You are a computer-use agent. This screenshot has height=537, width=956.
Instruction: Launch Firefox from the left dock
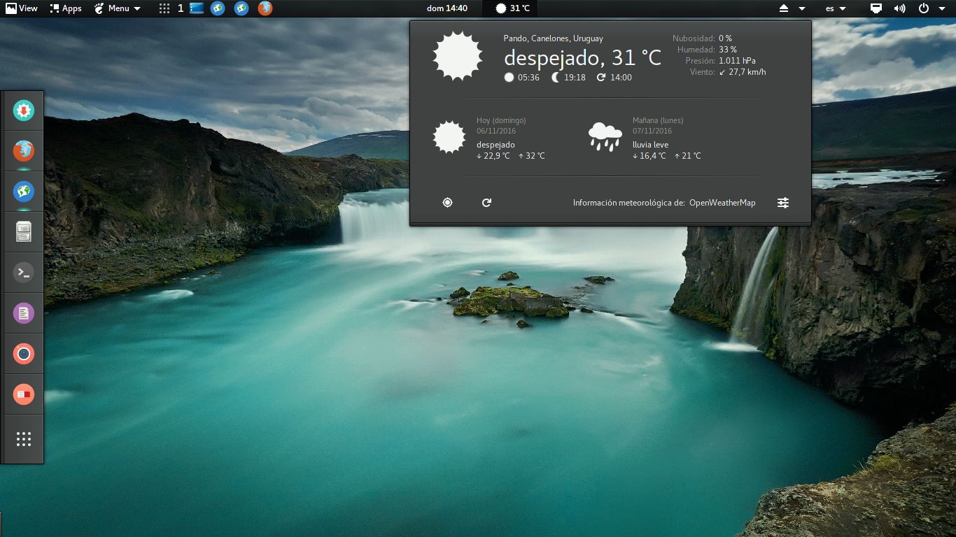tap(24, 151)
